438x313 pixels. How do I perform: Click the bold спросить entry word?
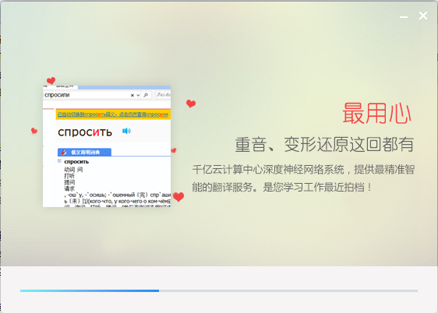point(76,162)
